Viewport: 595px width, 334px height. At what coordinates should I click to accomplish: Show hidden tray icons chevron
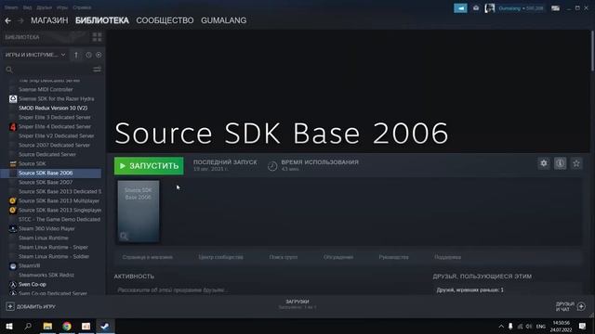tap(501, 326)
